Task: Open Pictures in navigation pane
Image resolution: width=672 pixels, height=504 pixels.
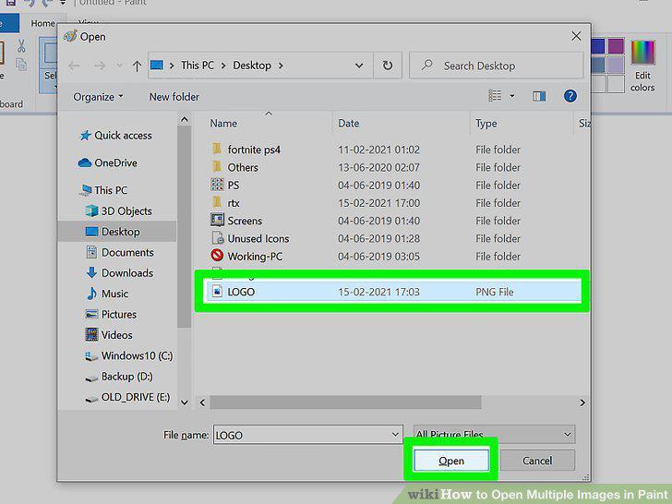Action: coord(111,314)
